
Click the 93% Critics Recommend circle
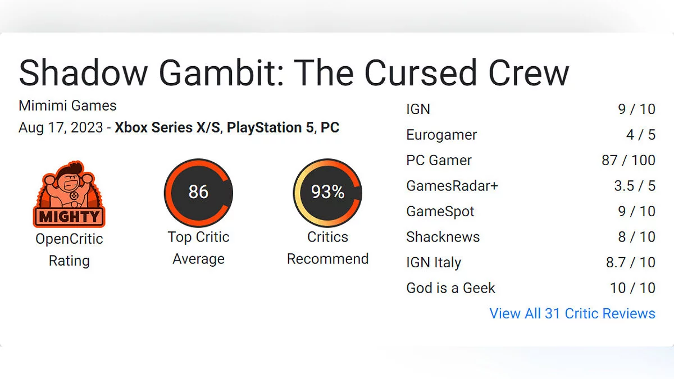click(327, 192)
